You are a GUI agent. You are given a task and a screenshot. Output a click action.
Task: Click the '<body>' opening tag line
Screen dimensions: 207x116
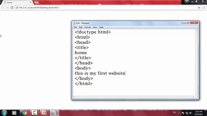point(83,68)
